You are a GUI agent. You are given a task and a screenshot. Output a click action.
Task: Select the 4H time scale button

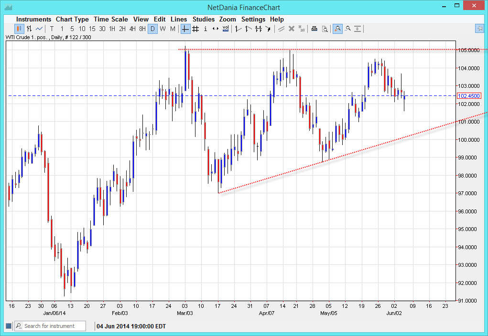pyautogui.click(x=132, y=29)
